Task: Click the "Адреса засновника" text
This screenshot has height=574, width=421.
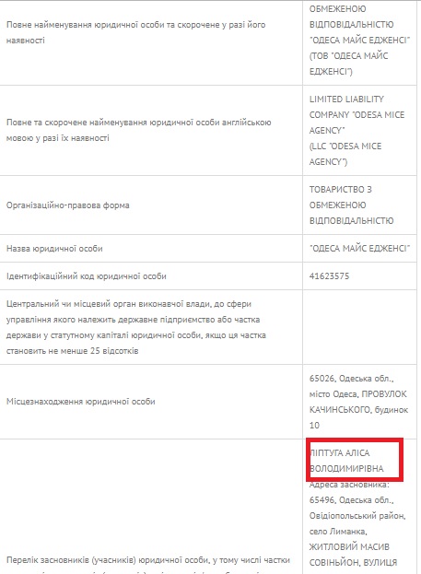Action: tap(350, 485)
